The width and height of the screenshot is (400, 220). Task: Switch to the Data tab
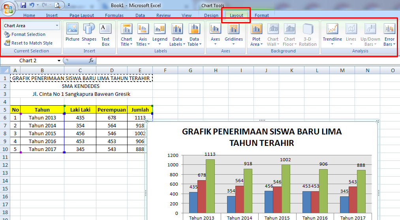[140, 15]
